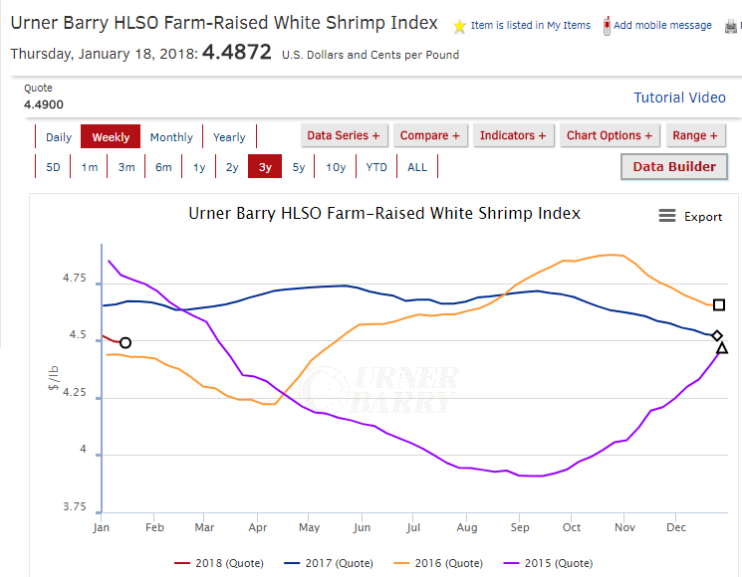Screen dimensions: 742x577
Task: Click the yellow star My Items icon
Action: [x=459, y=26]
